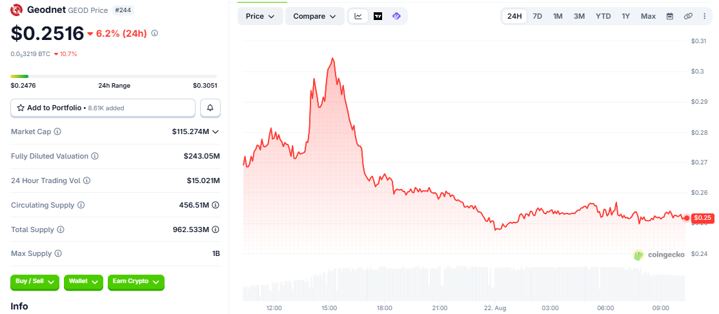Open chart more options menu
The height and width of the screenshot is (314, 719).
click(705, 16)
